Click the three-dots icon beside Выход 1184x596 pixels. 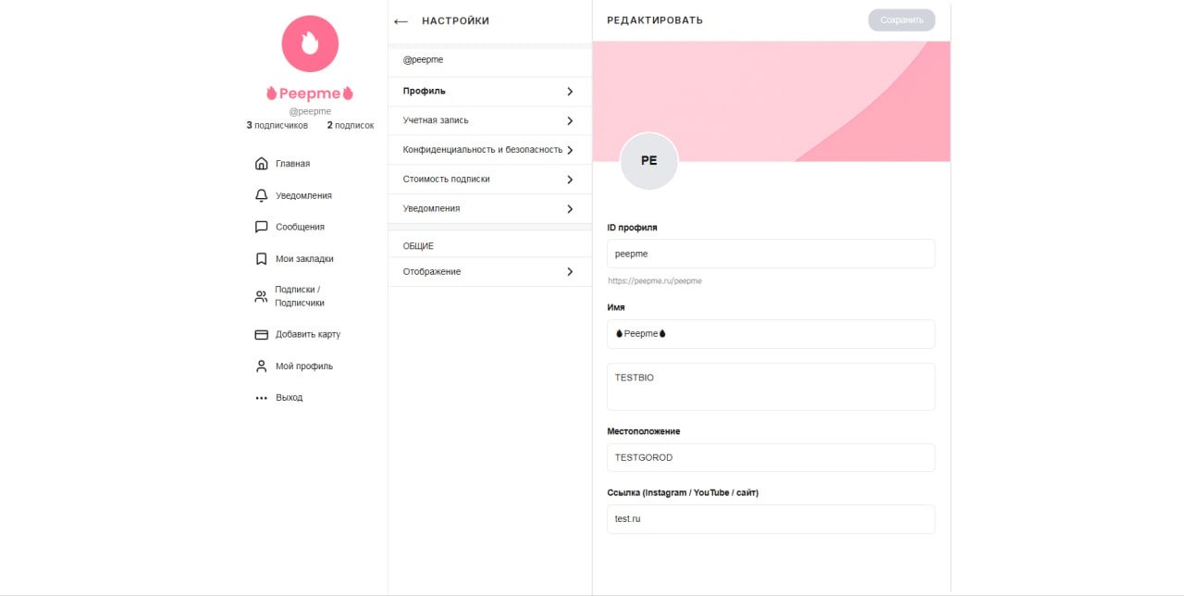261,398
